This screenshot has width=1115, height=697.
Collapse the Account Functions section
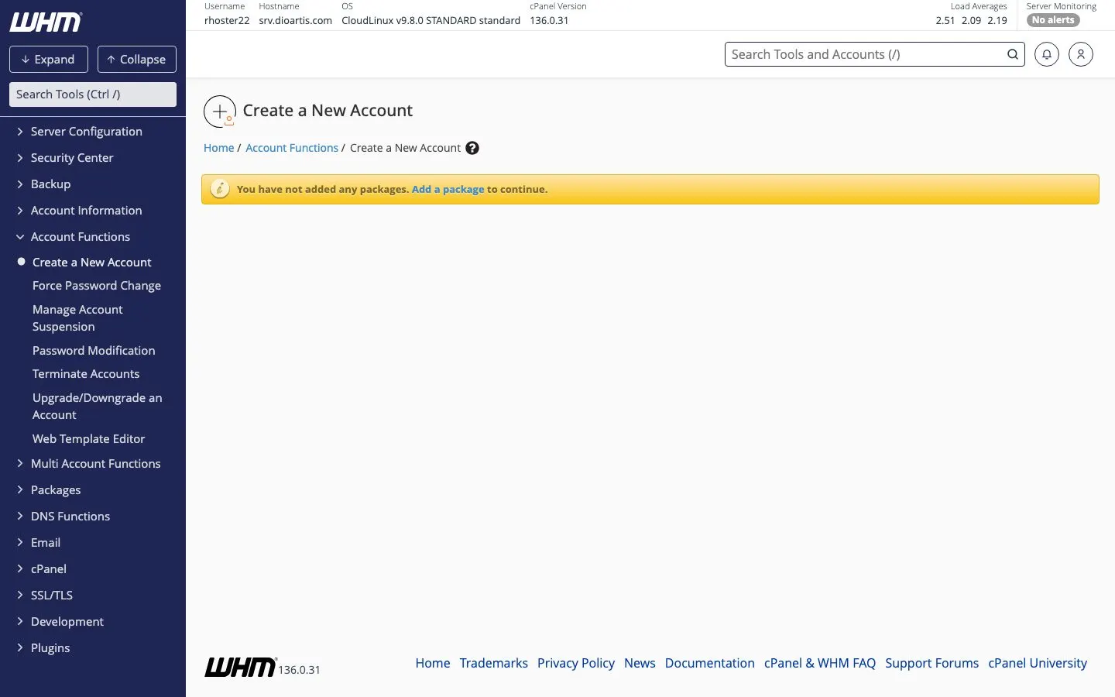tap(81, 237)
